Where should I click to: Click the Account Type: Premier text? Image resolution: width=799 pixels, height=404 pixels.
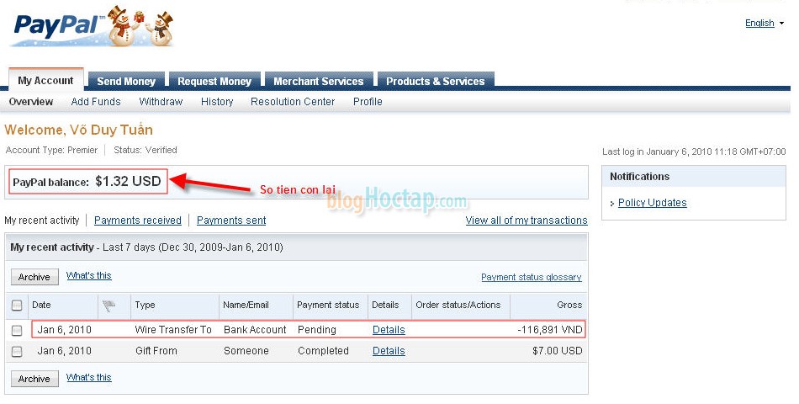(x=51, y=150)
